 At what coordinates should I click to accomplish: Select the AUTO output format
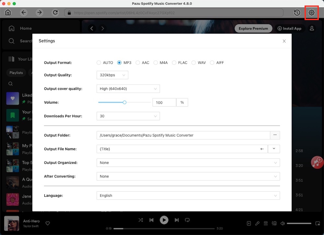(99, 63)
